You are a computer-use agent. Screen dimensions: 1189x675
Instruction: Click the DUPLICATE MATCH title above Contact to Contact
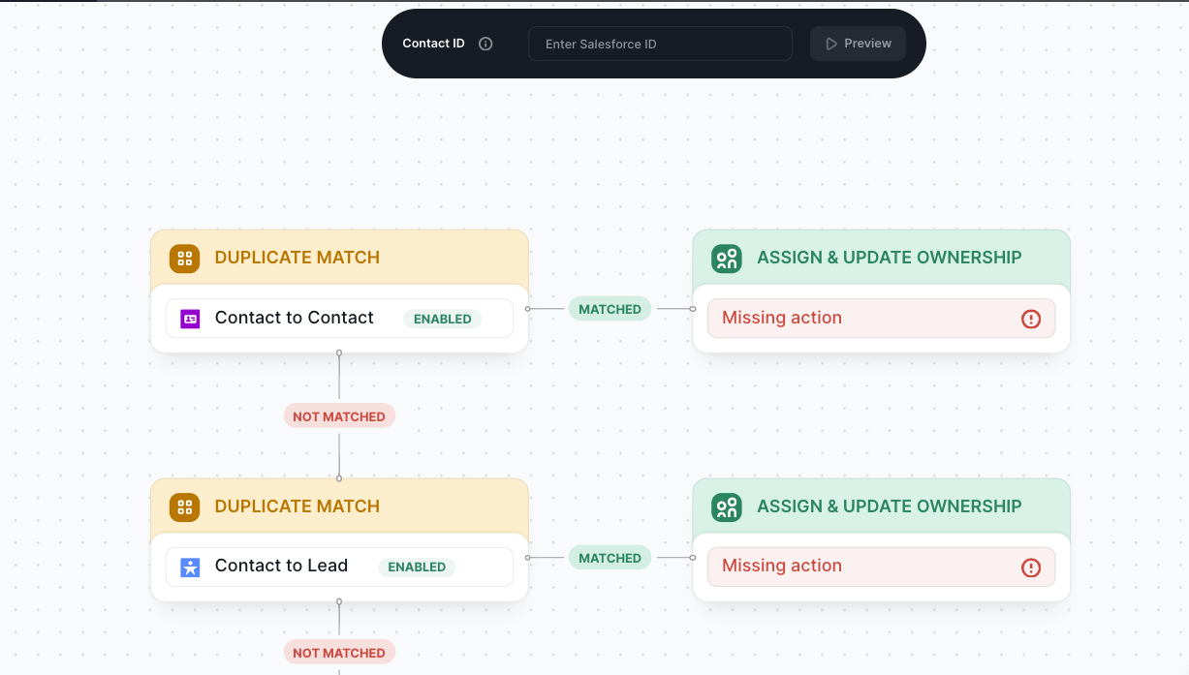click(x=297, y=258)
